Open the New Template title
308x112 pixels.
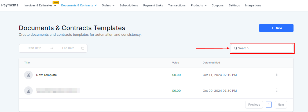pyautogui.click(x=46, y=75)
